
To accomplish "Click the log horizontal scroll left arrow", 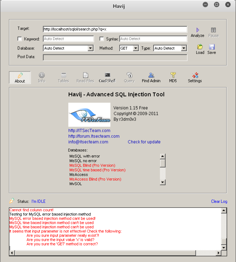I will [x=12, y=253].
